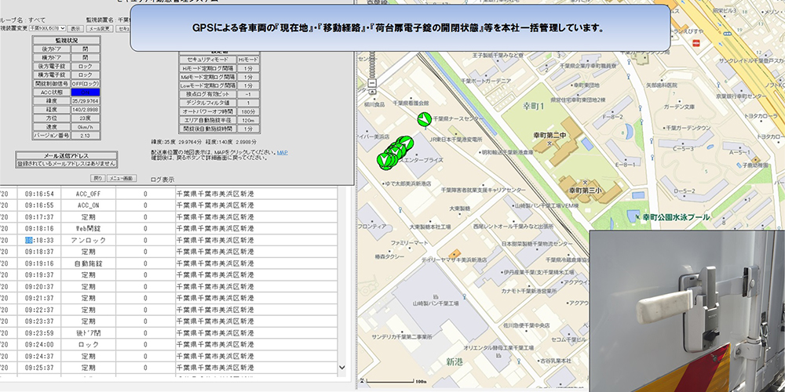The image size is (785, 392).
Task: Click the 速度 value 0km/h
Action: click(x=86, y=126)
